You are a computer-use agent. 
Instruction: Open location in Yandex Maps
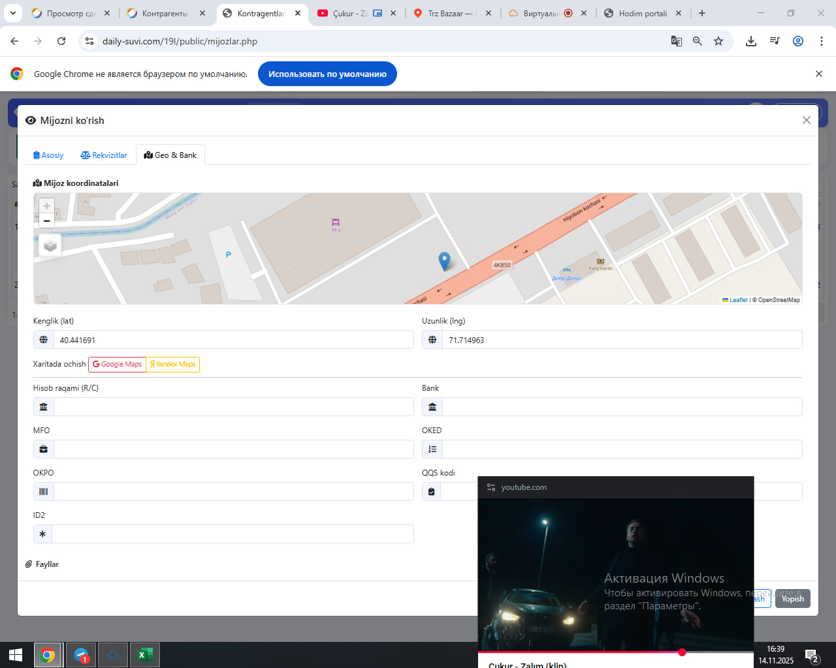(x=173, y=365)
